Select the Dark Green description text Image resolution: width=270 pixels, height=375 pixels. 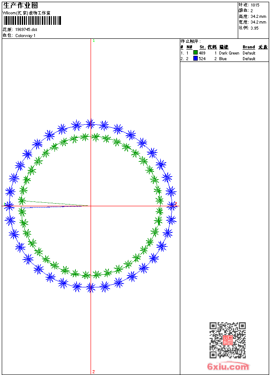pyautogui.click(x=229, y=53)
